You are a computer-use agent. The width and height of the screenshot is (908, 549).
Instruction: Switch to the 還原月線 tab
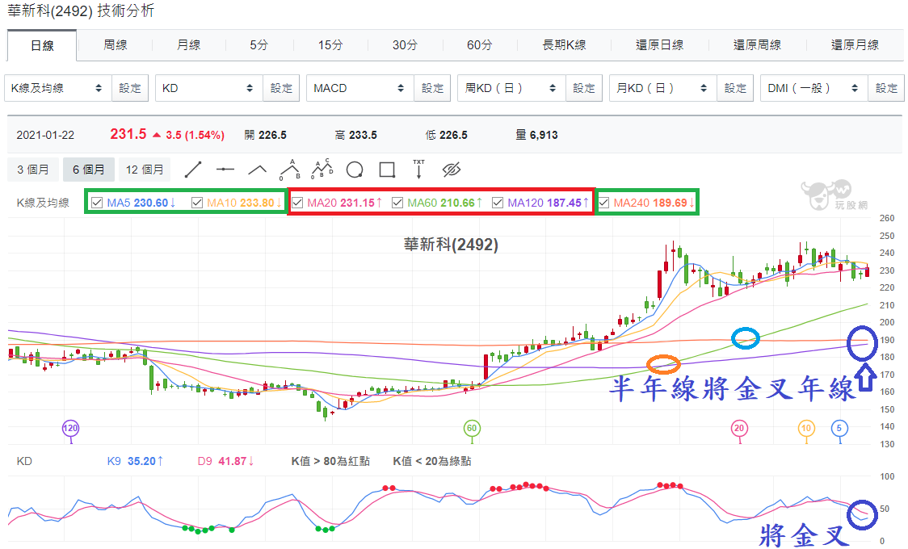[855, 44]
